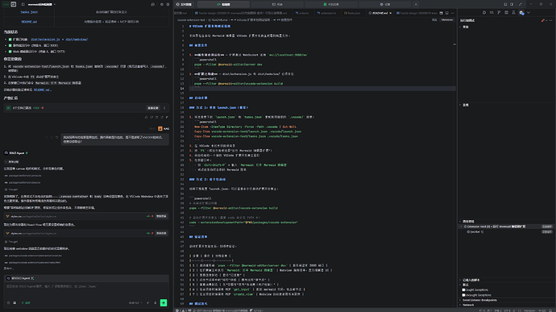The image size is (556, 312).
Task: Click the history icon in chat panel header
Action: 153,4
